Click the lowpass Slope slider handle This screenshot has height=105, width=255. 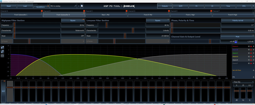point(125,36)
